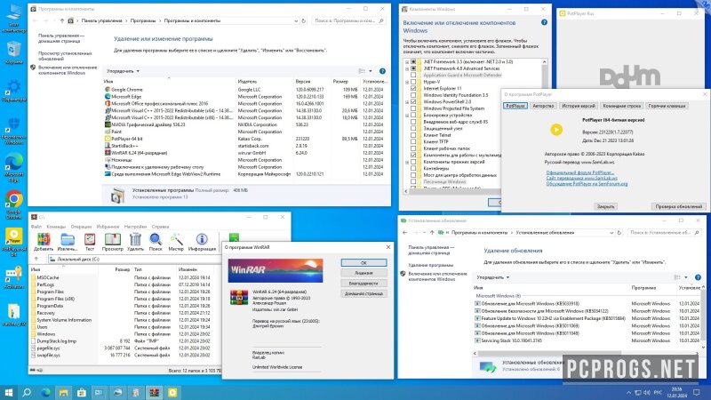This screenshot has height=400, width=711.
Task: Click search field in Programs and Features
Action: tap(348, 20)
